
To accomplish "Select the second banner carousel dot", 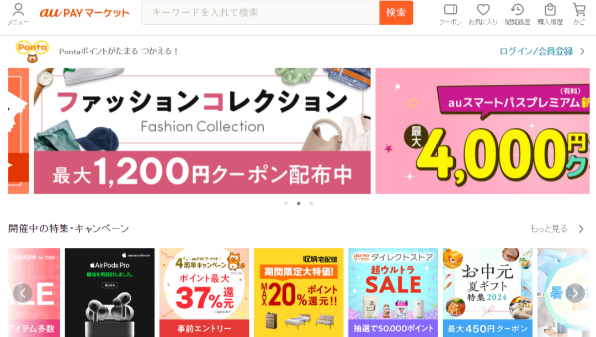I will point(299,204).
